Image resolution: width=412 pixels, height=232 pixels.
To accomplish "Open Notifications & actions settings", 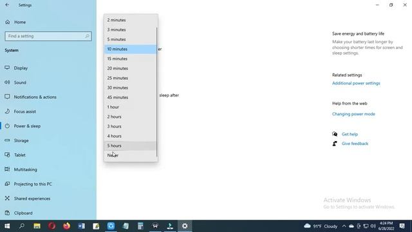I will coord(35,97).
